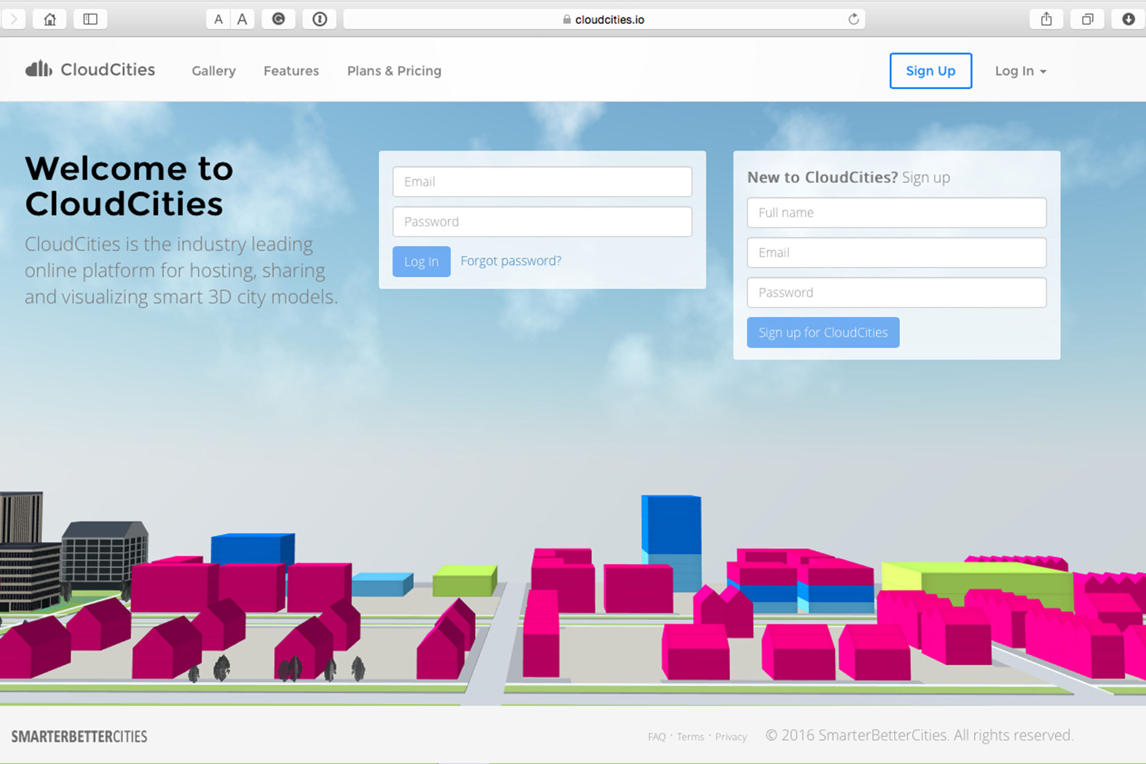Click the Forgot password link

(511, 261)
